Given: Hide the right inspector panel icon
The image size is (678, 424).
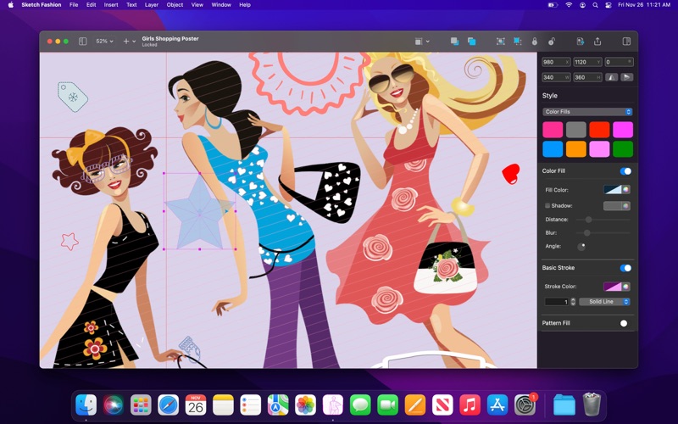Looking at the screenshot, I should click(x=626, y=41).
